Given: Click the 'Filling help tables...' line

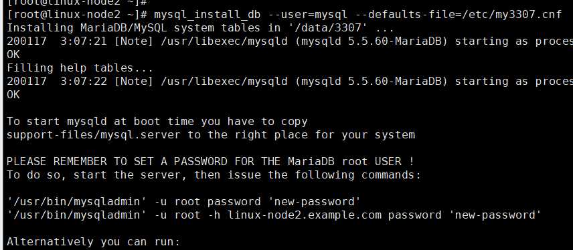Looking at the screenshot, I should click(80, 68).
